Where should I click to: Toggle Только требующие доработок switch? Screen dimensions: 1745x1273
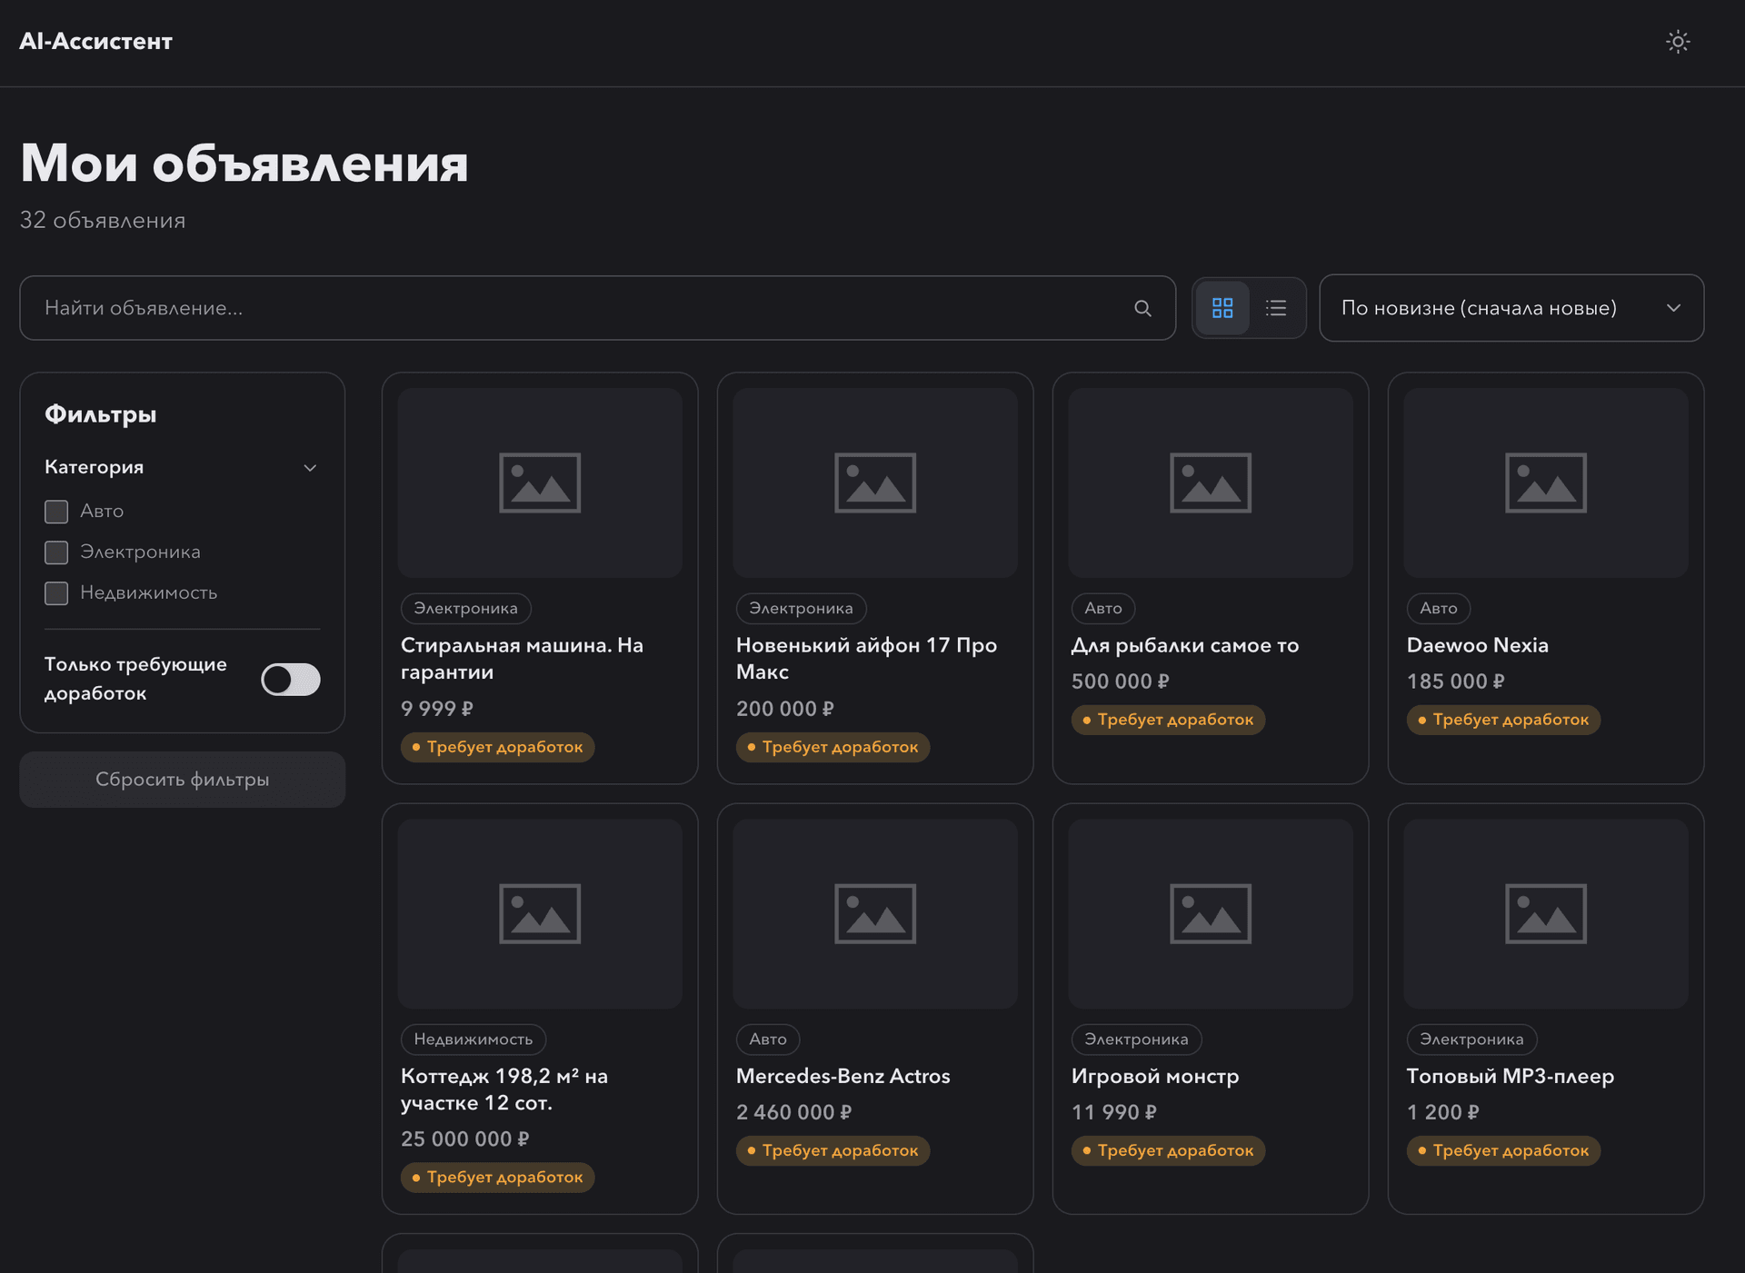tap(291, 679)
